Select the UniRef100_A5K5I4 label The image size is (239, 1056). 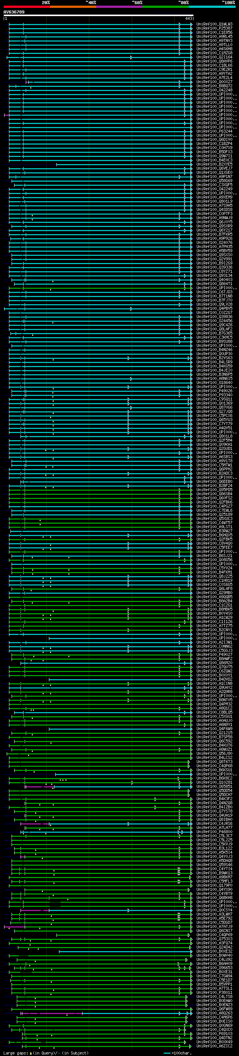point(214,852)
